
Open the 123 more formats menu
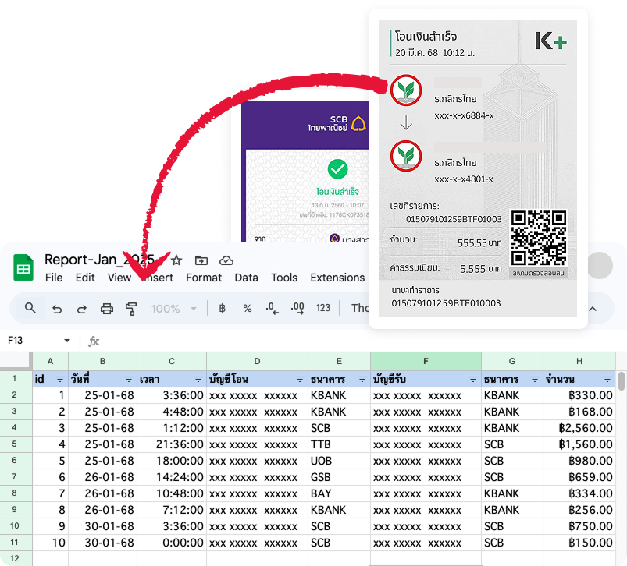pos(323,308)
